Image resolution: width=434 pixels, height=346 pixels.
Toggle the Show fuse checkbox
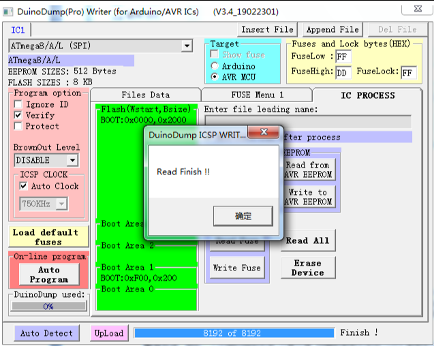214,54
